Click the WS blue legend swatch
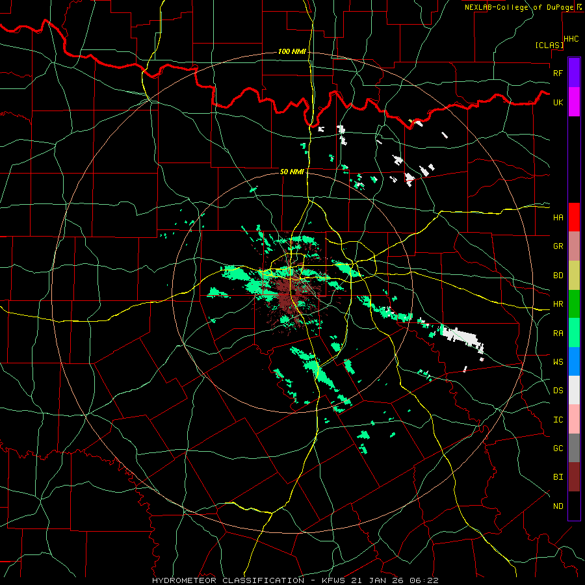 click(574, 361)
